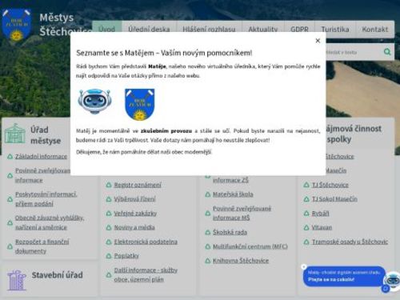
Task: Open the Úřední deska tab
Action: pyautogui.click(x=149, y=29)
